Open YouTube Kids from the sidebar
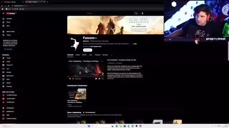Viewport: 229px width, 128px height. click(9, 102)
